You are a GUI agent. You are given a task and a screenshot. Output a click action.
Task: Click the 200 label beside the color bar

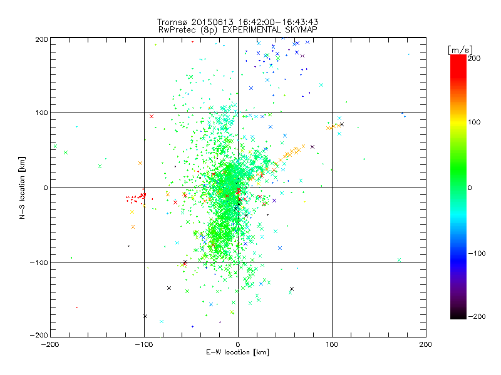coord(474,58)
